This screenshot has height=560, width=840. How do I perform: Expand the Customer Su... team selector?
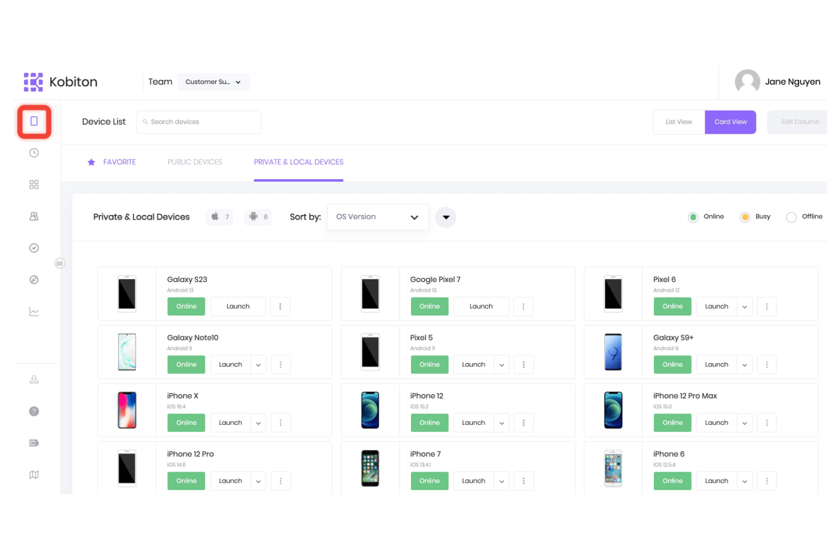click(x=213, y=82)
